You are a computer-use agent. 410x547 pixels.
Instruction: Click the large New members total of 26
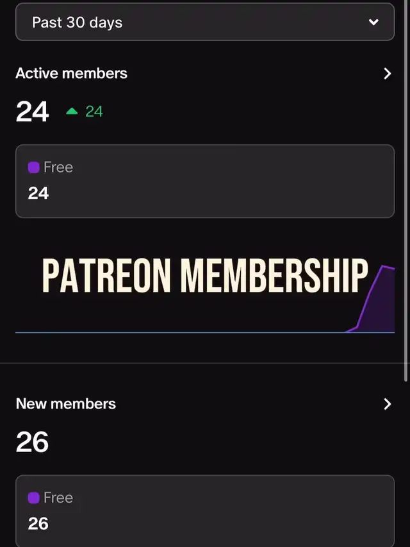(32, 442)
